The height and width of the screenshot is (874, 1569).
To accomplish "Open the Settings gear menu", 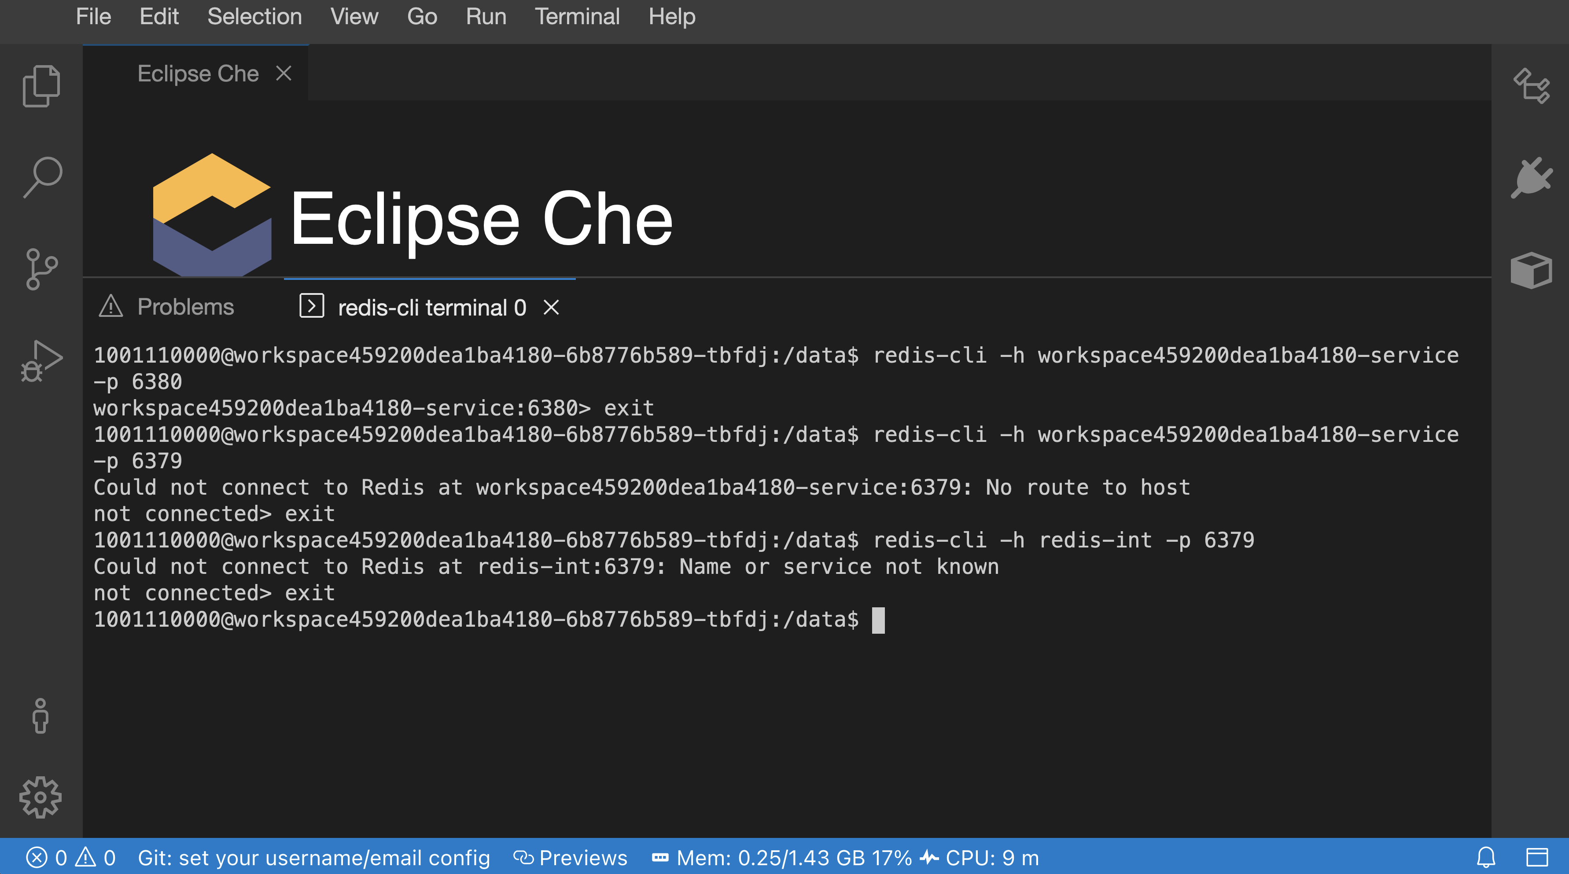I will click(x=41, y=796).
